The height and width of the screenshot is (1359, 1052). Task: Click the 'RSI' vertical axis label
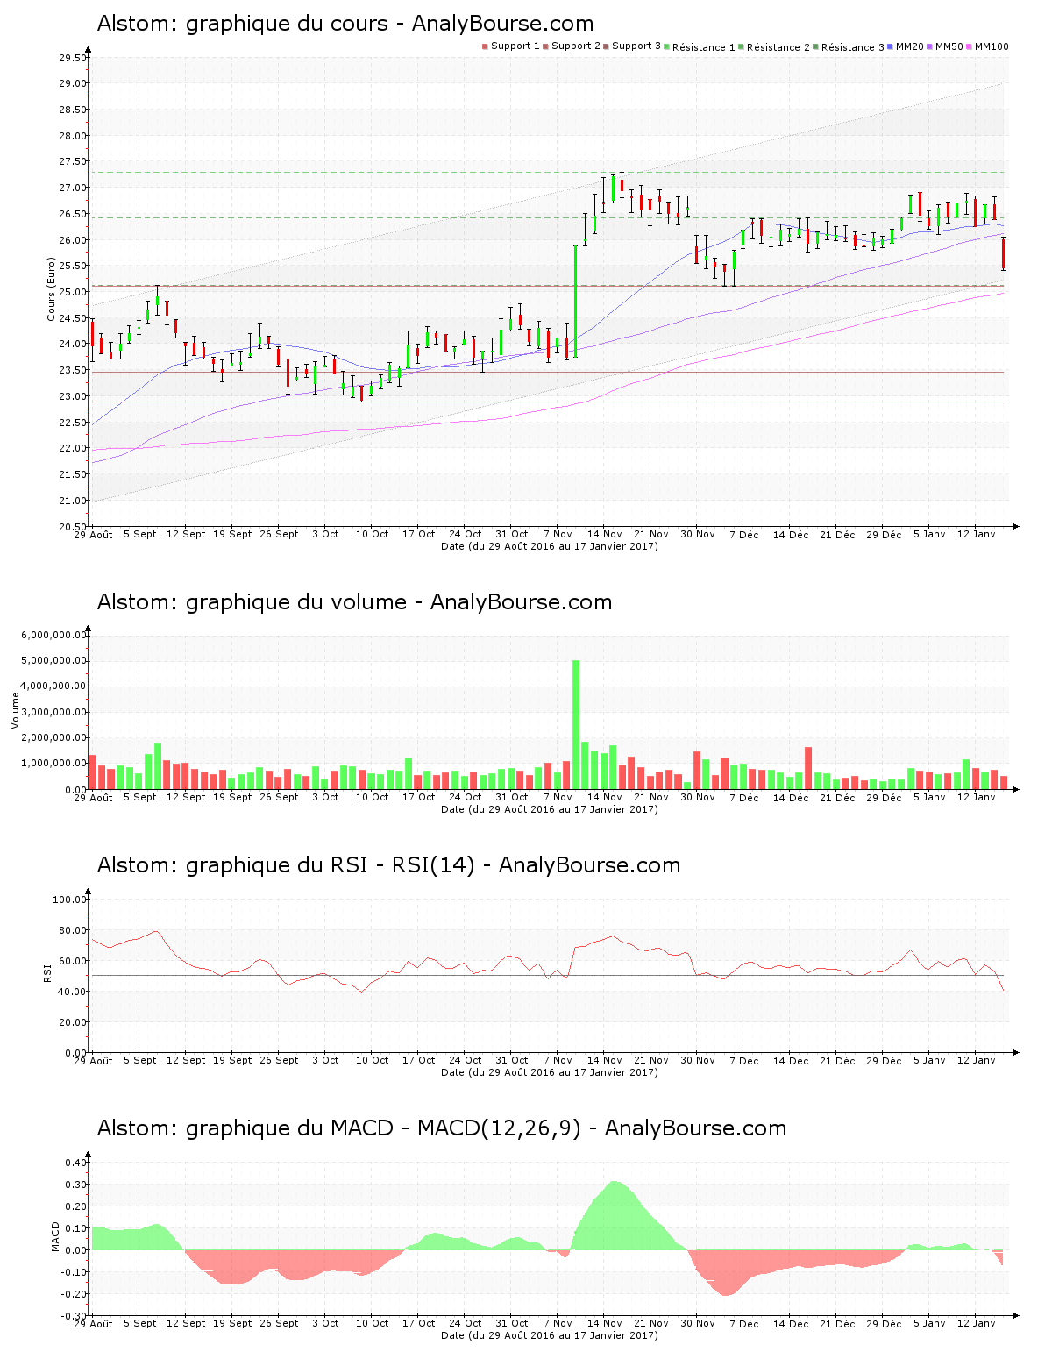(47, 972)
